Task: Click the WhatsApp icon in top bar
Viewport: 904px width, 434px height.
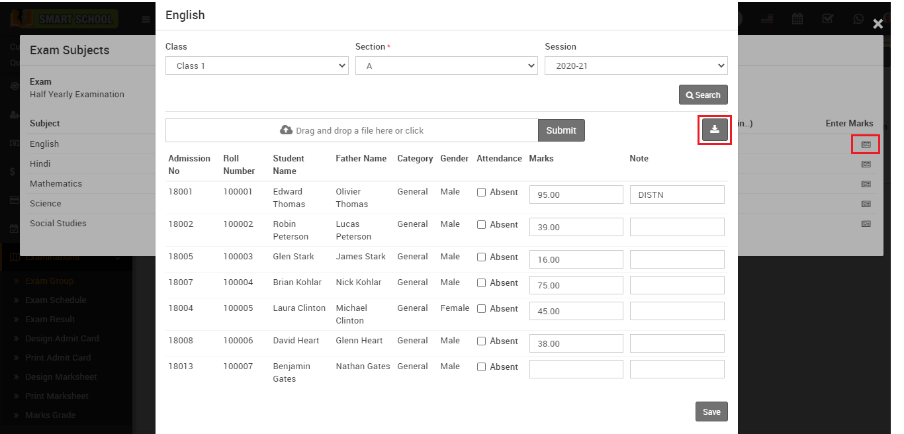Action: coord(858,19)
